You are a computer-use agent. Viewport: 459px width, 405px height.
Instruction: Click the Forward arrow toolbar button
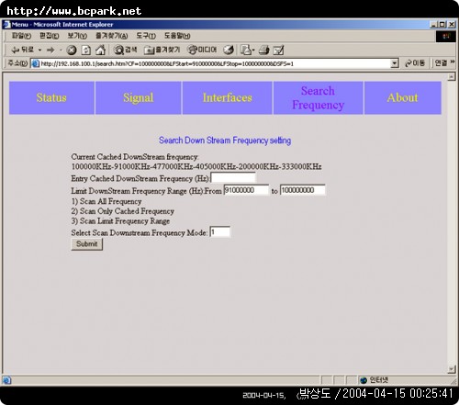pyautogui.click(x=50, y=50)
